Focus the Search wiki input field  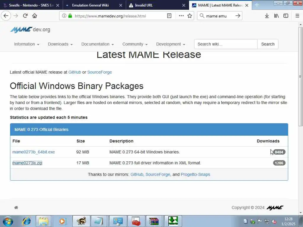pos(226,44)
